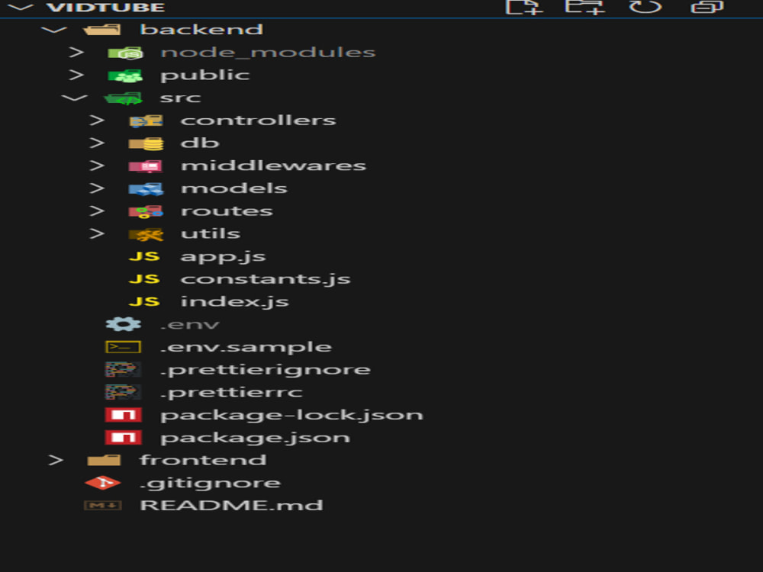
Task: Expand the middlewares folder chevron
Action: tap(97, 165)
